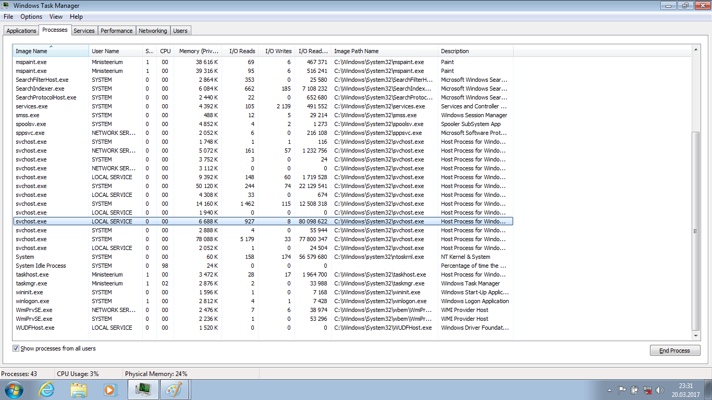The image size is (712, 400).
Task: Open Internet Explorer from the taskbar
Action: pos(47,390)
